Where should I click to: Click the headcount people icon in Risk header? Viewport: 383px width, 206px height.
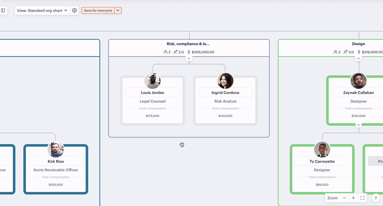point(165,52)
